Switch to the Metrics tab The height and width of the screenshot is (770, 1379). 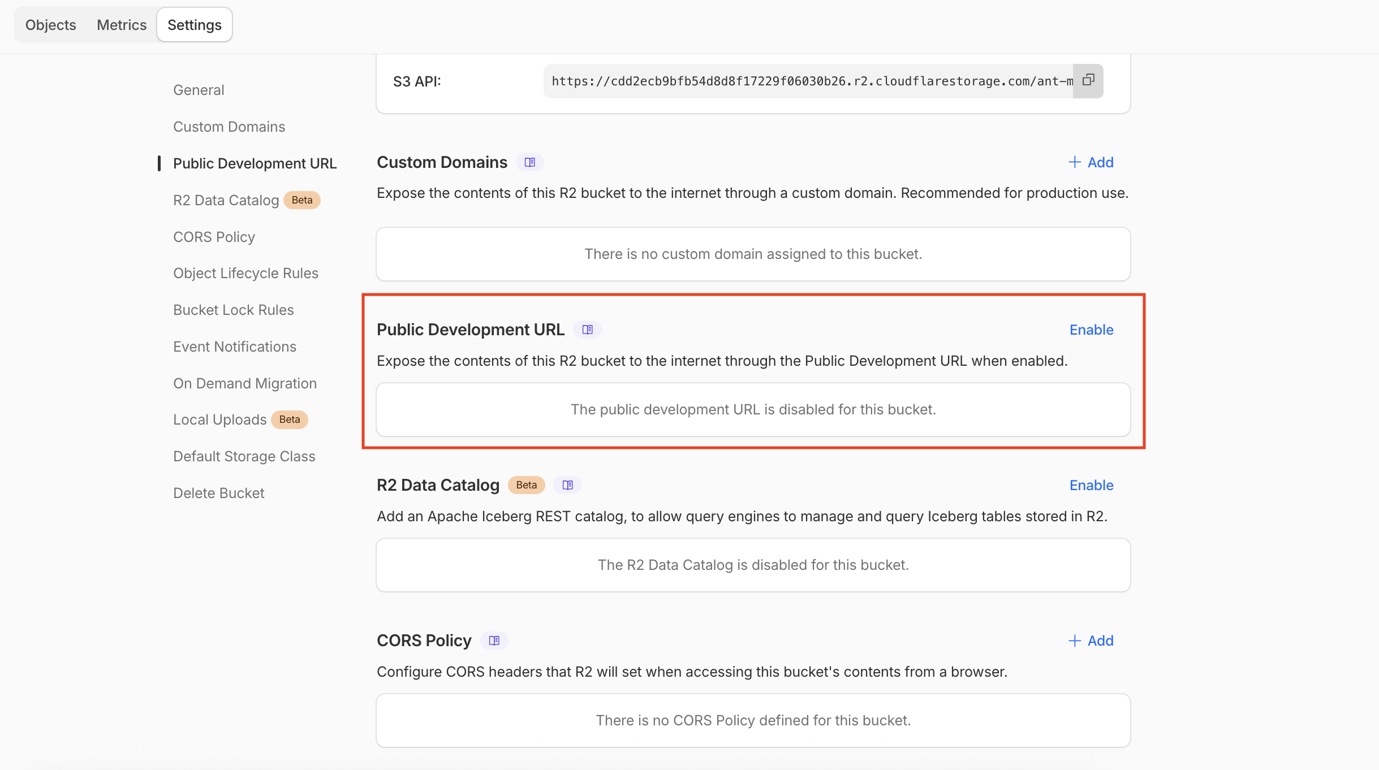(x=122, y=25)
